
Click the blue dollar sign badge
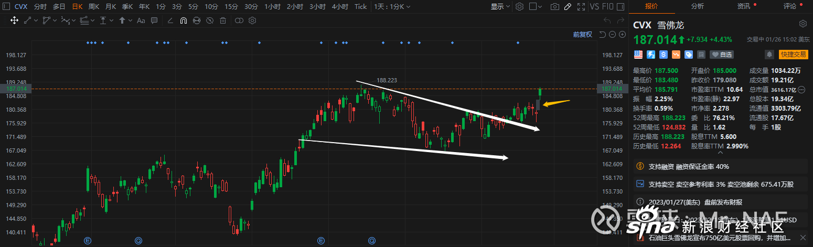click(664, 54)
